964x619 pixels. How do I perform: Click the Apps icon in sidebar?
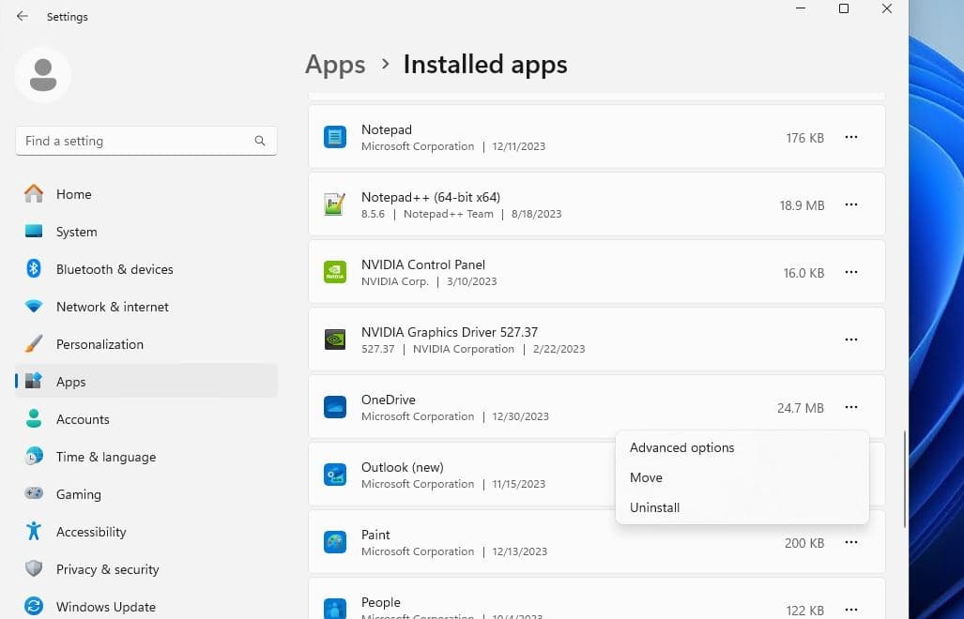[x=34, y=382]
